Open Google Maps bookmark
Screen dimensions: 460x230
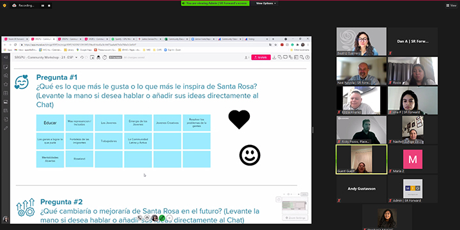(84, 50)
